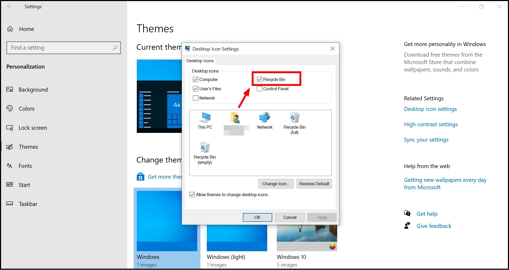Screen dimensions: 509x270
Task: Uncheck the User's Files checkbox
Action: click(x=196, y=89)
